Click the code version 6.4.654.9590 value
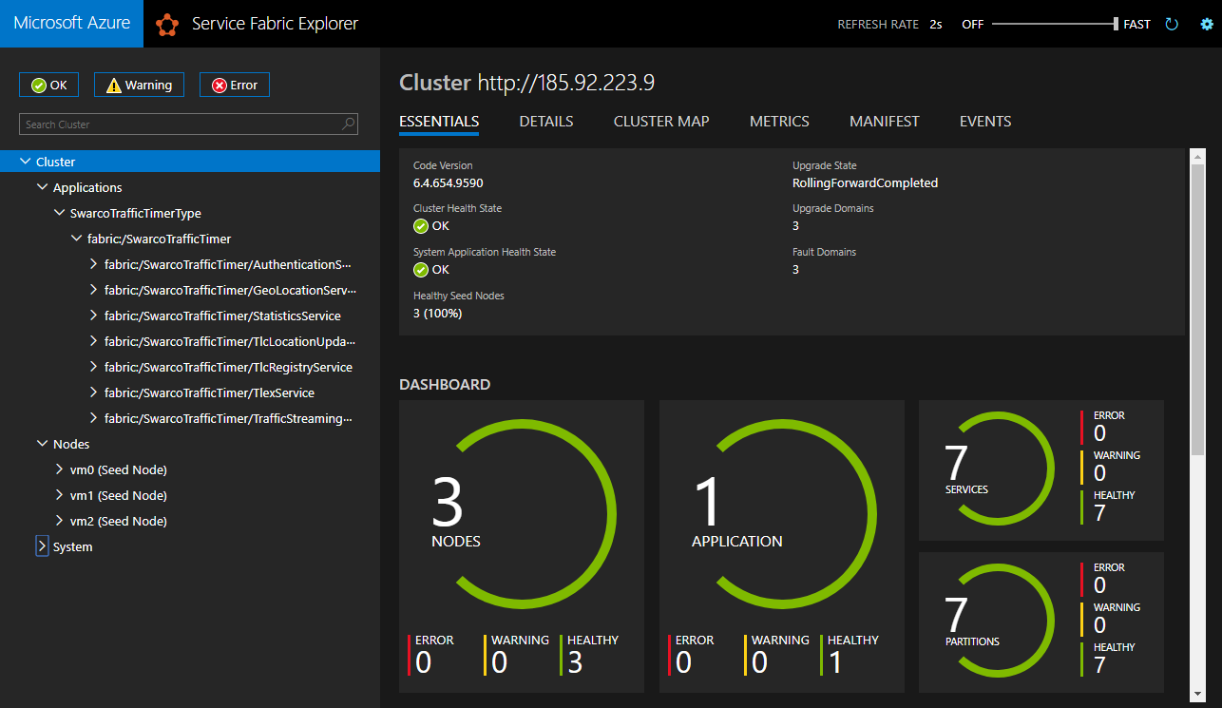The width and height of the screenshot is (1222, 708). 448,183
